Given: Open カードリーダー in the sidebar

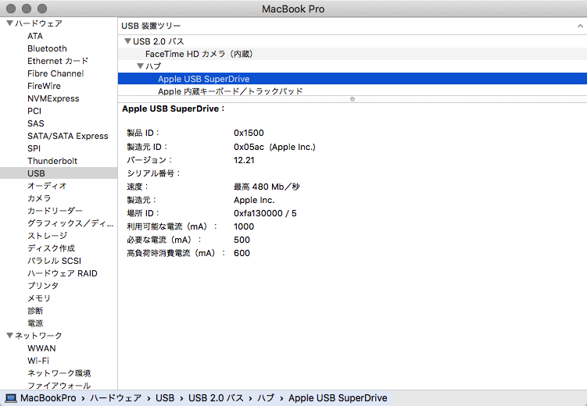Looking at the screenshot, I should click(x=55, y=211).
